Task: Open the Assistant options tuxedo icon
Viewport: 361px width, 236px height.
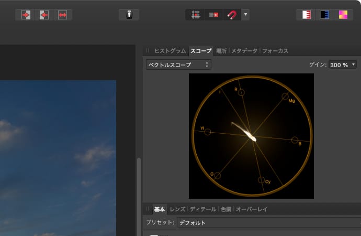Action: 129,15
